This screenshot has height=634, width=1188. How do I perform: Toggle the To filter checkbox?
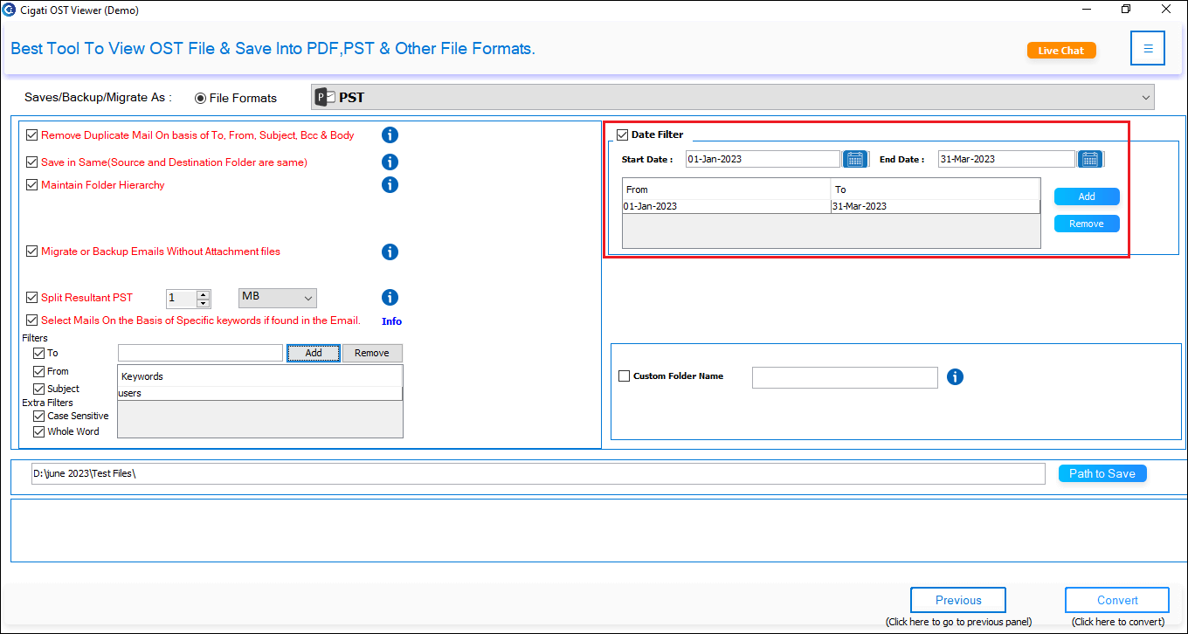pyautogui.click(x=38, y=354)
